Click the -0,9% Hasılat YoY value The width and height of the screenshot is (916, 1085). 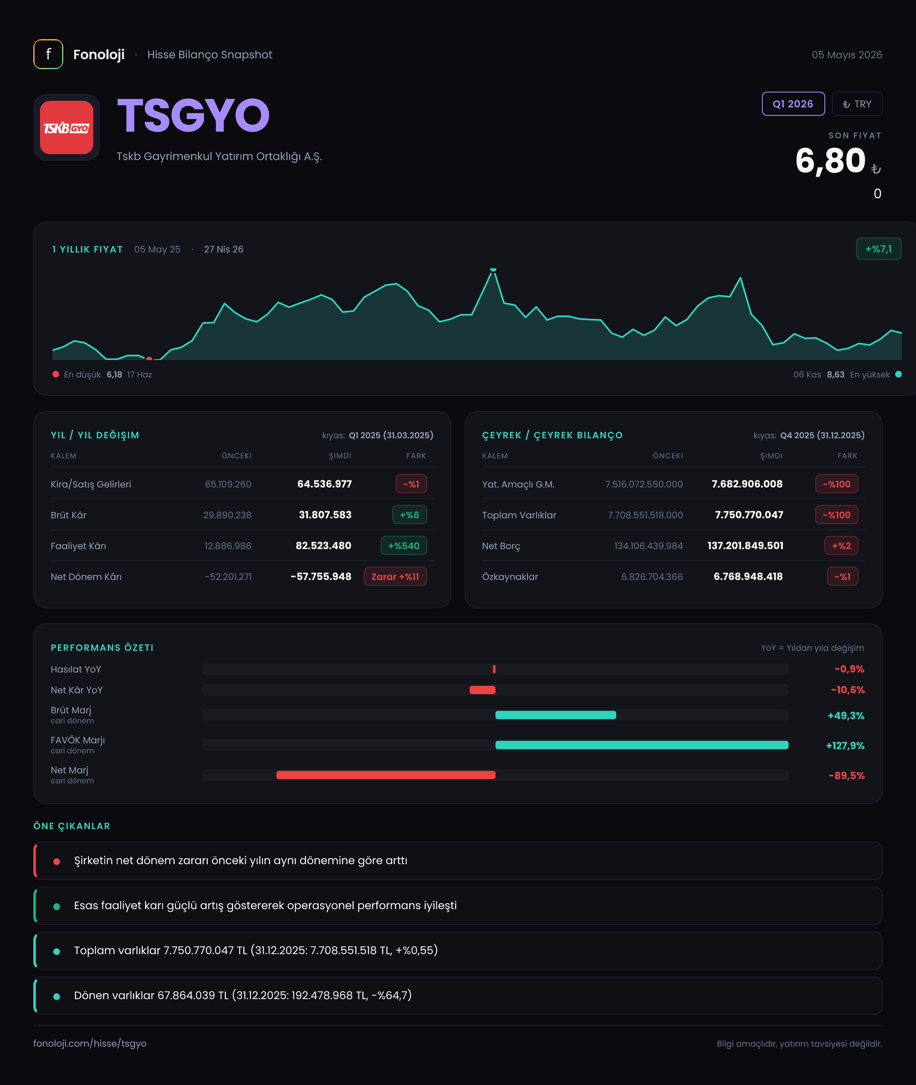pos(849,669)
